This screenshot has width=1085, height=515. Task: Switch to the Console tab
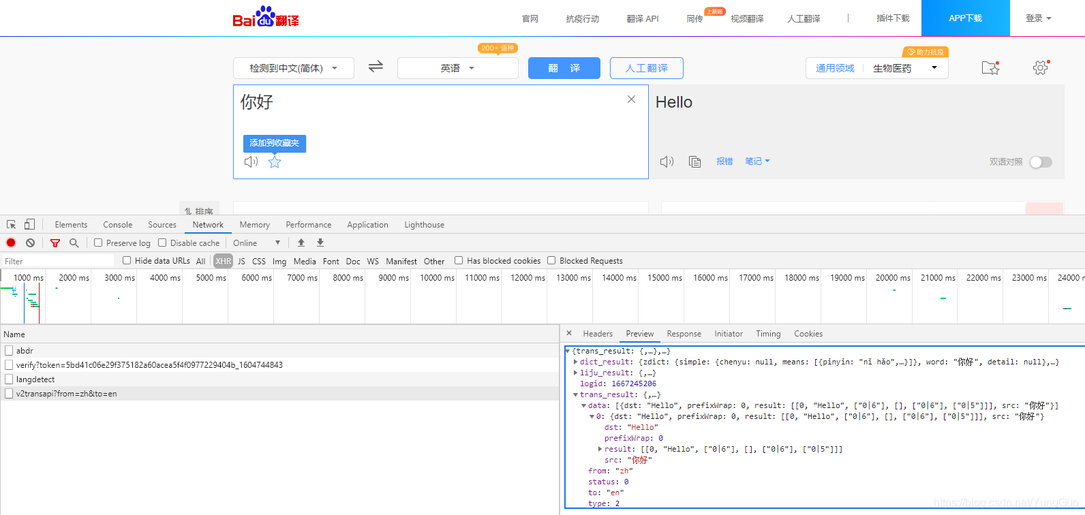[x=118, y=225]
